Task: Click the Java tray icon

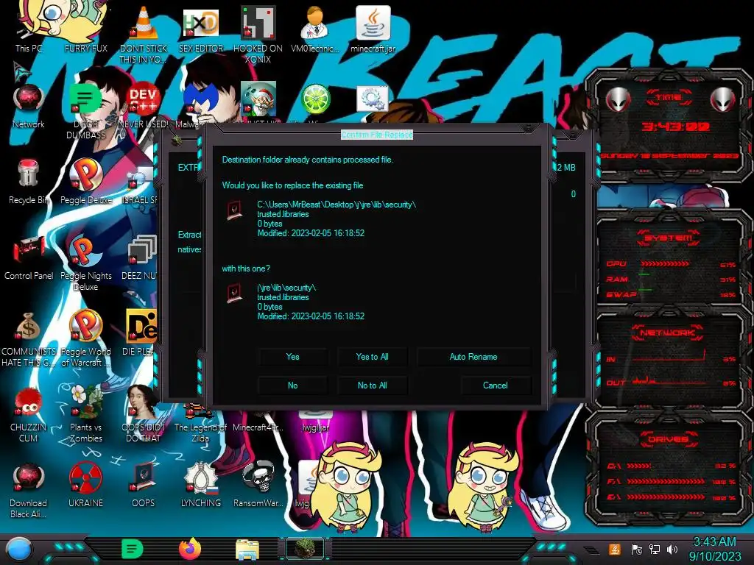Action: pyautogui.click(x=615, y=549)
